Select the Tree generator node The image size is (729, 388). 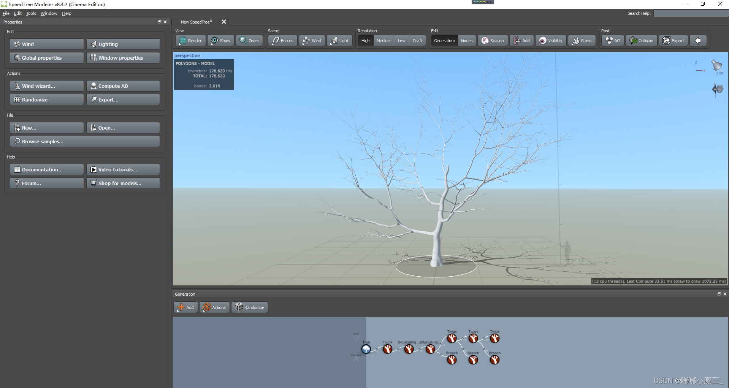pyautogui.click(x=366, y=349)
